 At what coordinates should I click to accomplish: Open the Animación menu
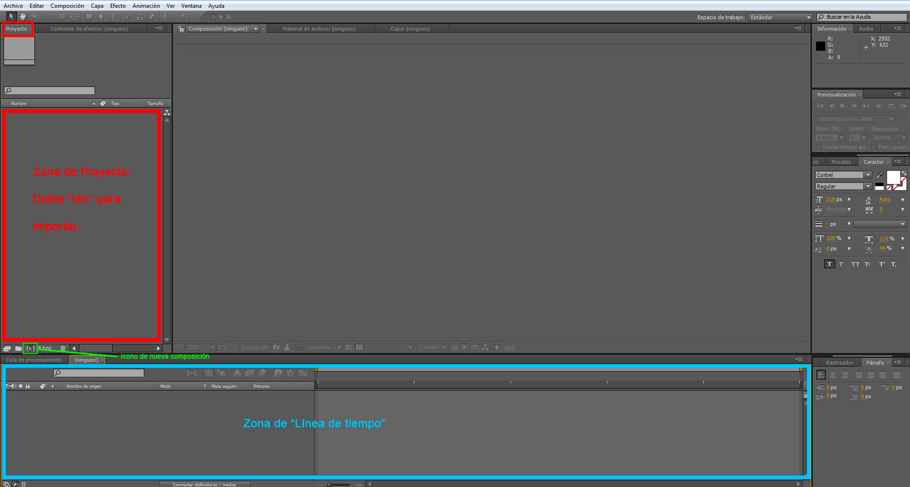[146, 6]
